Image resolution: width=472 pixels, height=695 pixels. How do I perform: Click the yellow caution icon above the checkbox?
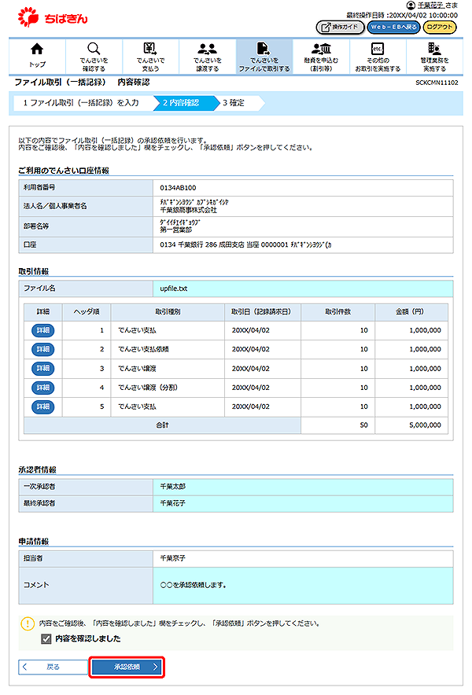tap(28, 623)
